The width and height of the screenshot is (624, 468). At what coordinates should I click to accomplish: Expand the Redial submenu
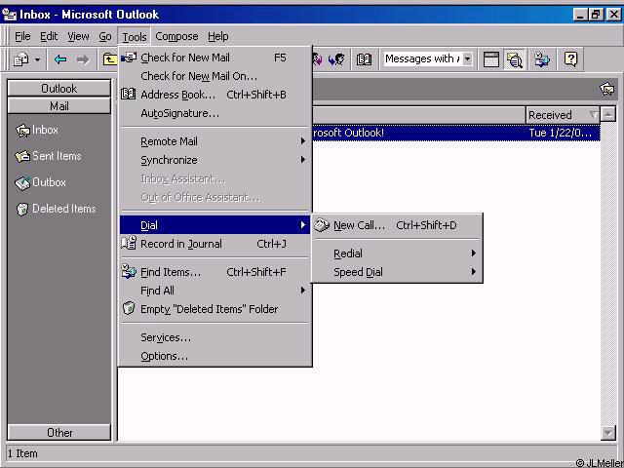coord(397,253)
